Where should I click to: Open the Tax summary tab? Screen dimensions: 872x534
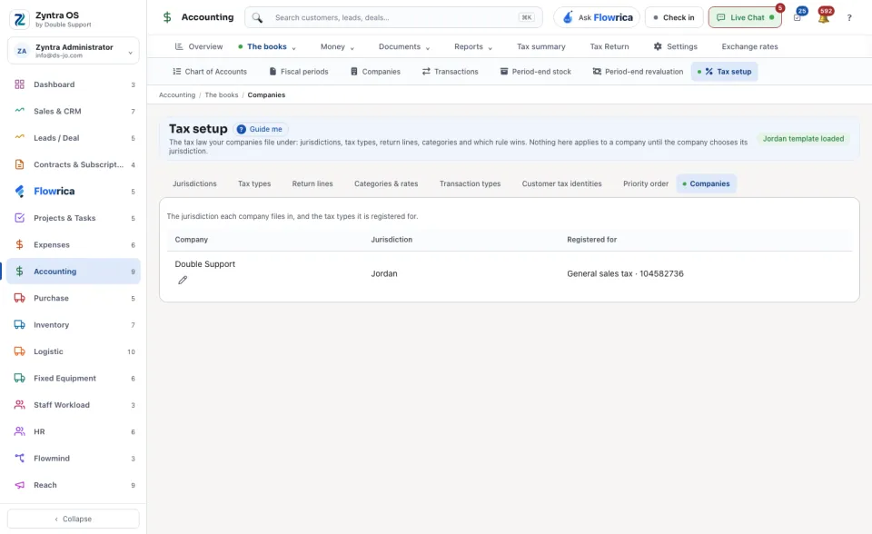pos(541,46)
